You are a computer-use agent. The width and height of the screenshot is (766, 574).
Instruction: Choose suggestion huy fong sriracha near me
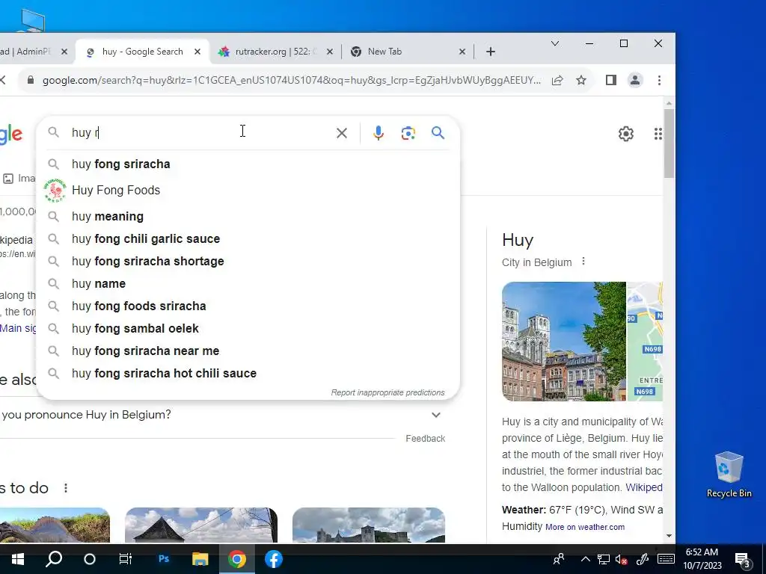[248, 351]
